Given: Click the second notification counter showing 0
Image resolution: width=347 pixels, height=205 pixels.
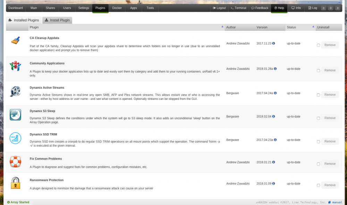Looking at the screenshot, I should pyautogui.click(x=330, y=8).
